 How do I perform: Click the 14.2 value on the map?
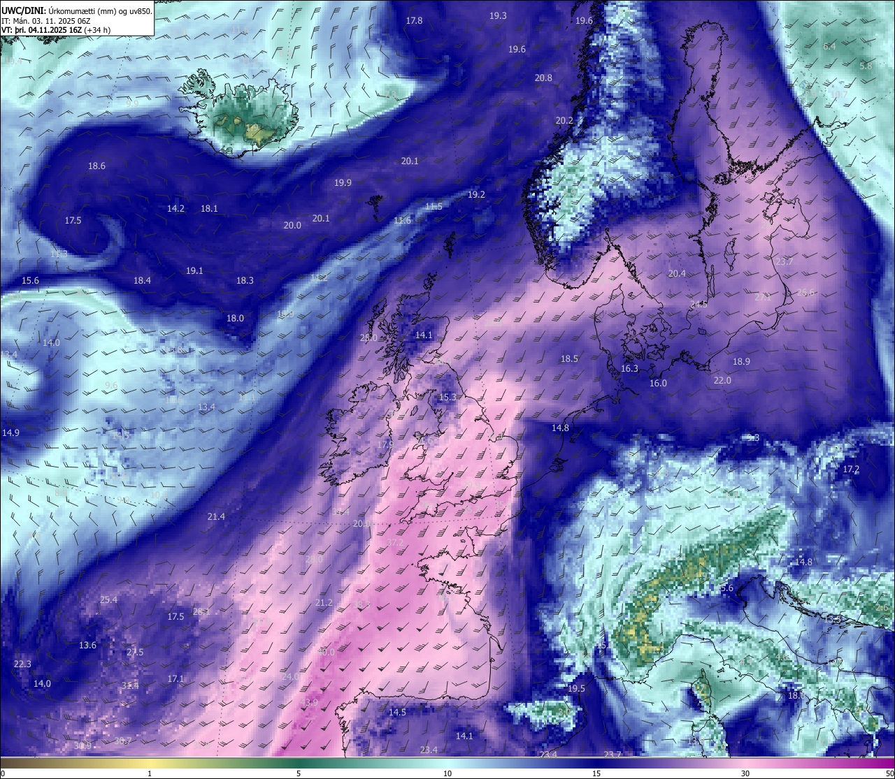(176, 209)
